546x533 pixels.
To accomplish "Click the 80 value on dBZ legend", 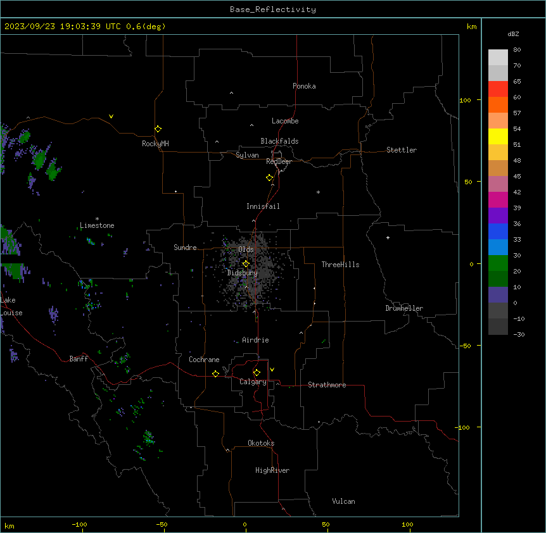I will coord(517,50).
